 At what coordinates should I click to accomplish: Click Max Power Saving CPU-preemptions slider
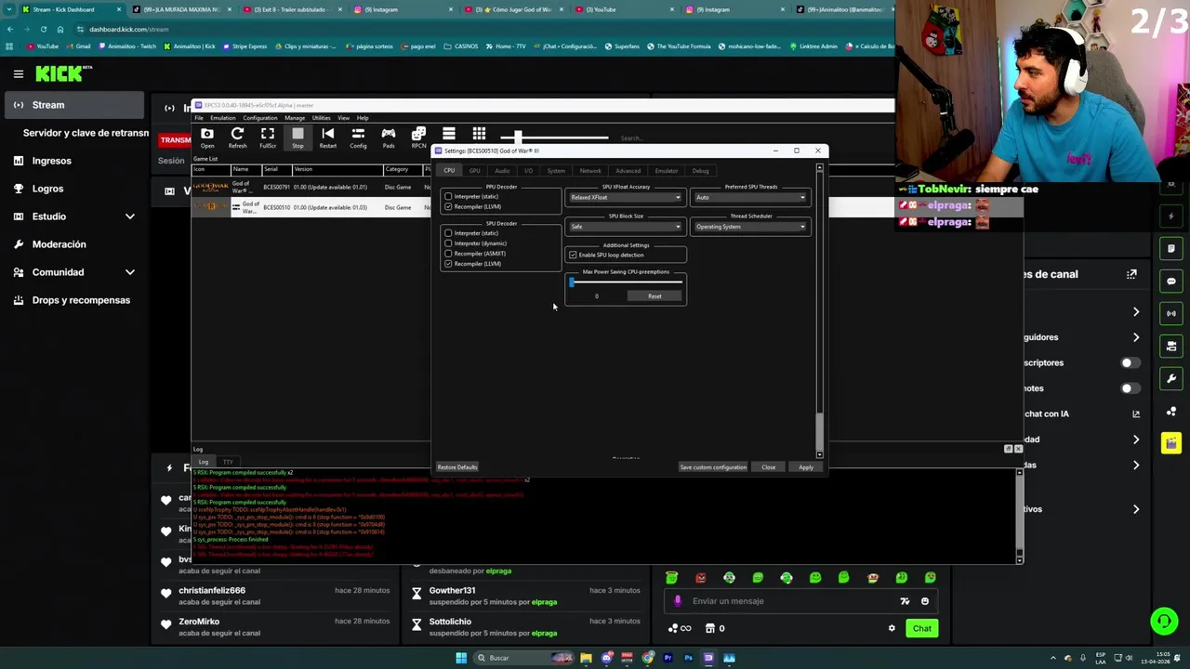(626, 282)
